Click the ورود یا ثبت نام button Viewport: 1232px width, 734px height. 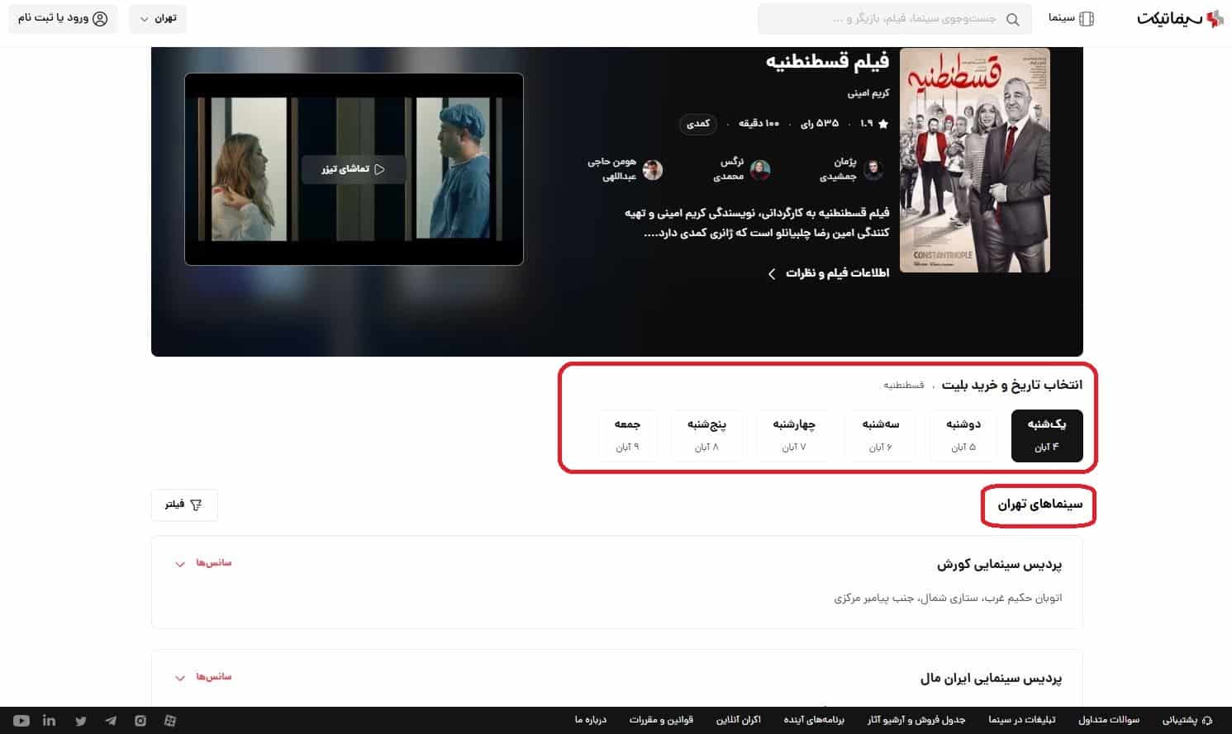tap(63, 18)
